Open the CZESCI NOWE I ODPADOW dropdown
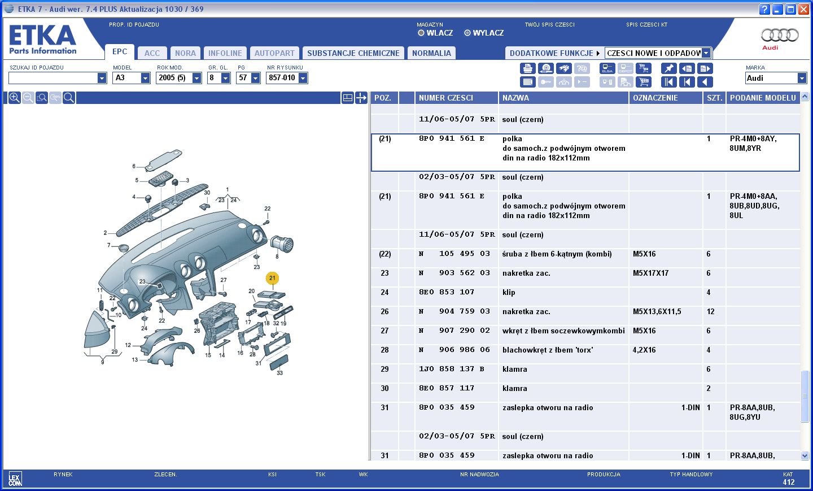813x491 pixels. tap(706, 53)
